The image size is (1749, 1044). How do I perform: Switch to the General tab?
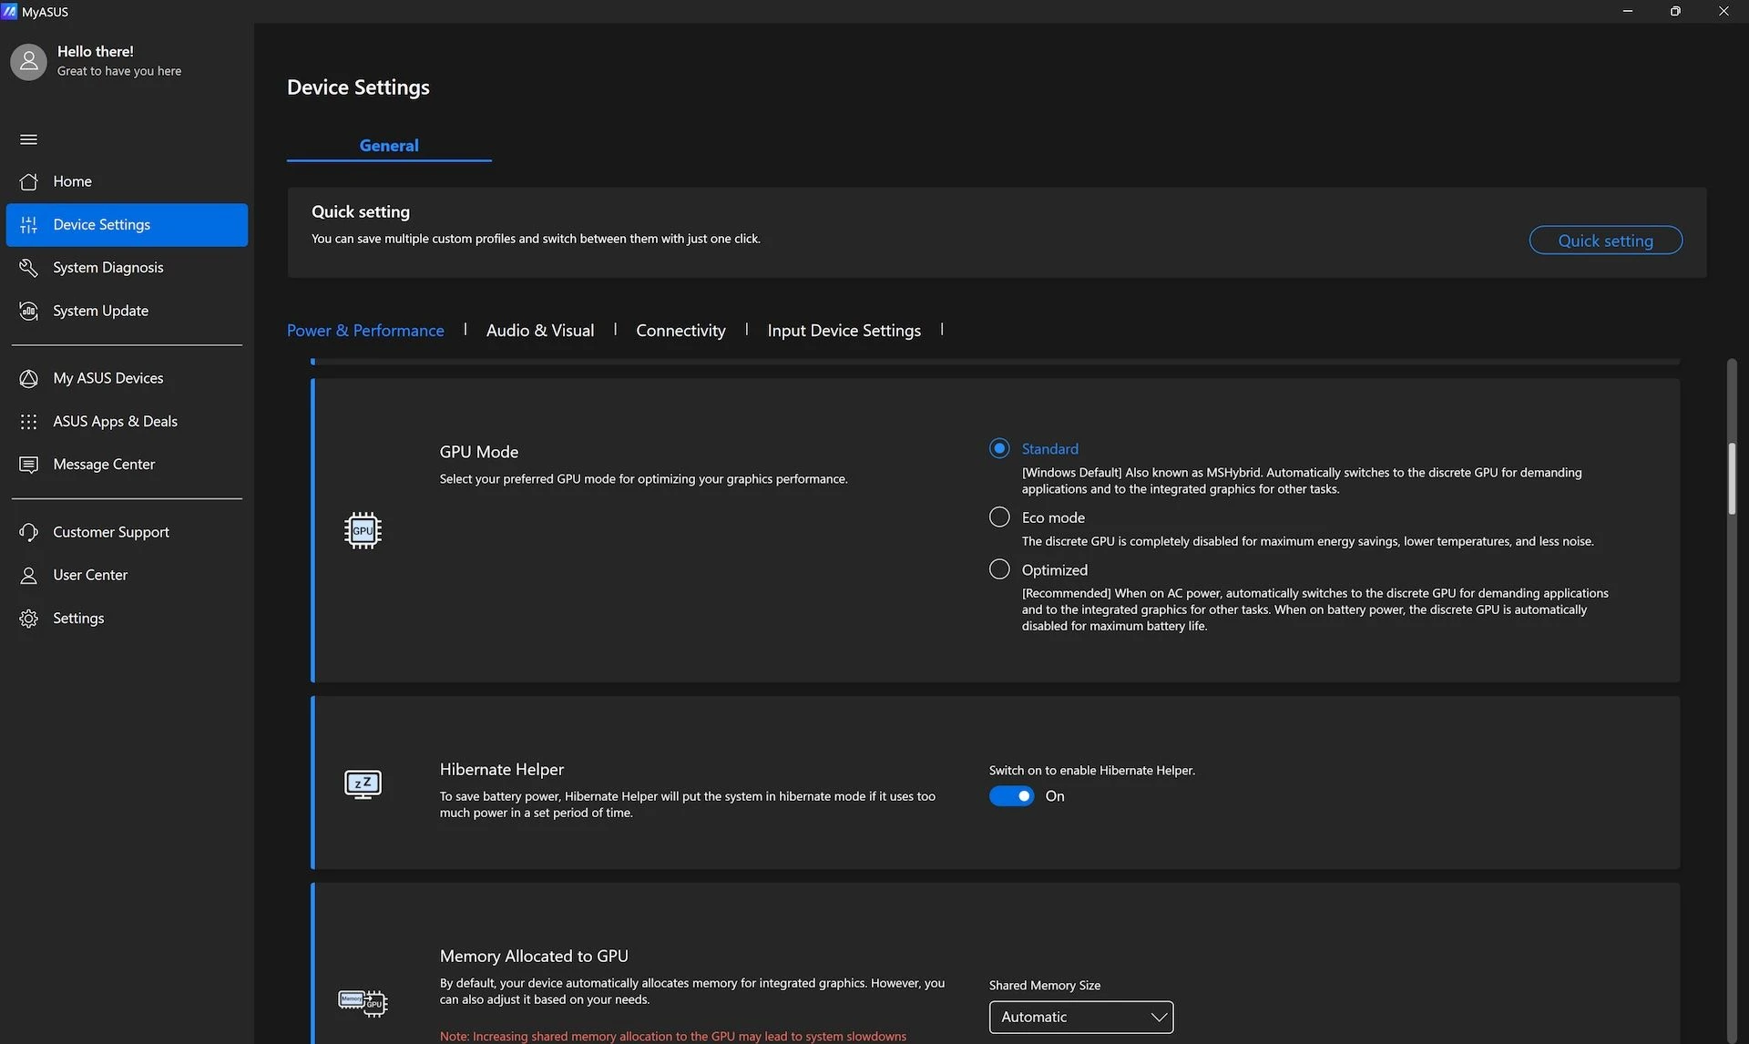click(x=389, y=145)
